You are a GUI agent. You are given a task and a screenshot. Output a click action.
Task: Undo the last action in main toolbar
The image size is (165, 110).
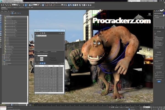pos(1,5)
